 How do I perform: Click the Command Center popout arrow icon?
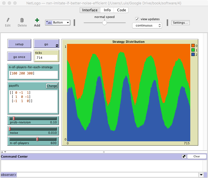point(184,156)
